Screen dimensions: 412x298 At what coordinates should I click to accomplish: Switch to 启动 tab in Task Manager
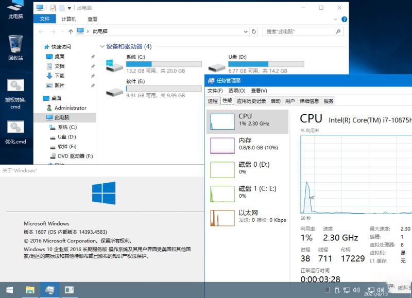pyautogui.click(x=276, y=101)
